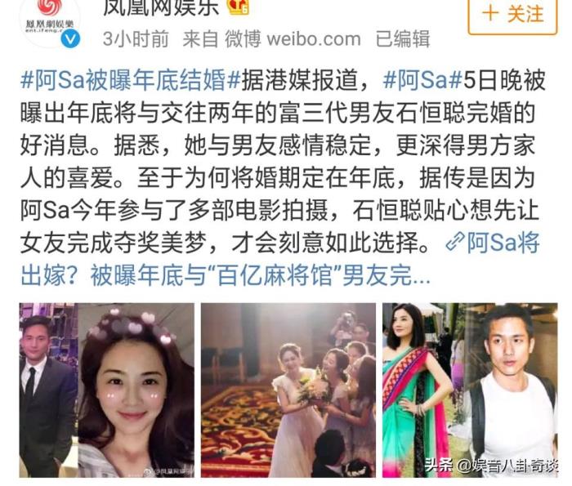Follow the account with the 关注 button

point(512,16)
